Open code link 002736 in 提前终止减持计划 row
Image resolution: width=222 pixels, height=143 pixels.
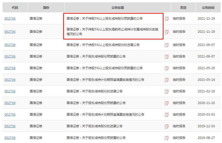tap(10, 32)
